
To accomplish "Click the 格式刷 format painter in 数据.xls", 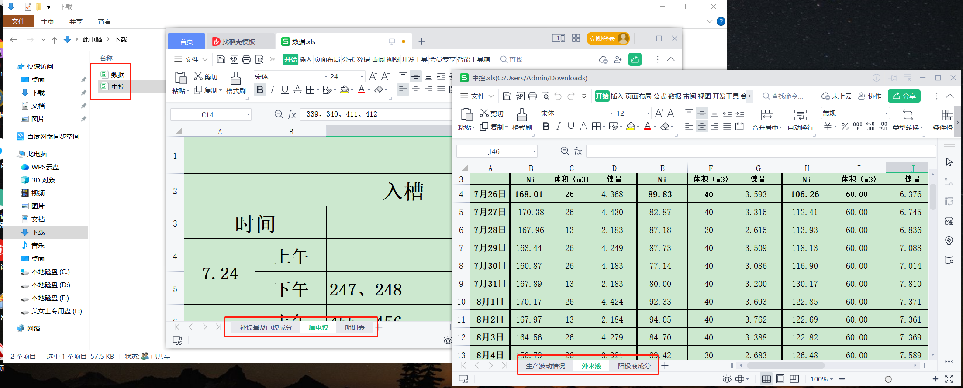I will (x=236, y=83).
